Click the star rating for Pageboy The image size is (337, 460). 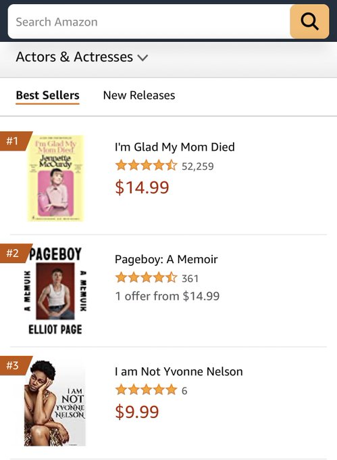pos(146,278)
